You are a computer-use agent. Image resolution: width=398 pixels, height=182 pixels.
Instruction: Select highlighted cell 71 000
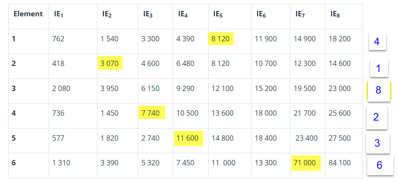(x=306, y=163)
